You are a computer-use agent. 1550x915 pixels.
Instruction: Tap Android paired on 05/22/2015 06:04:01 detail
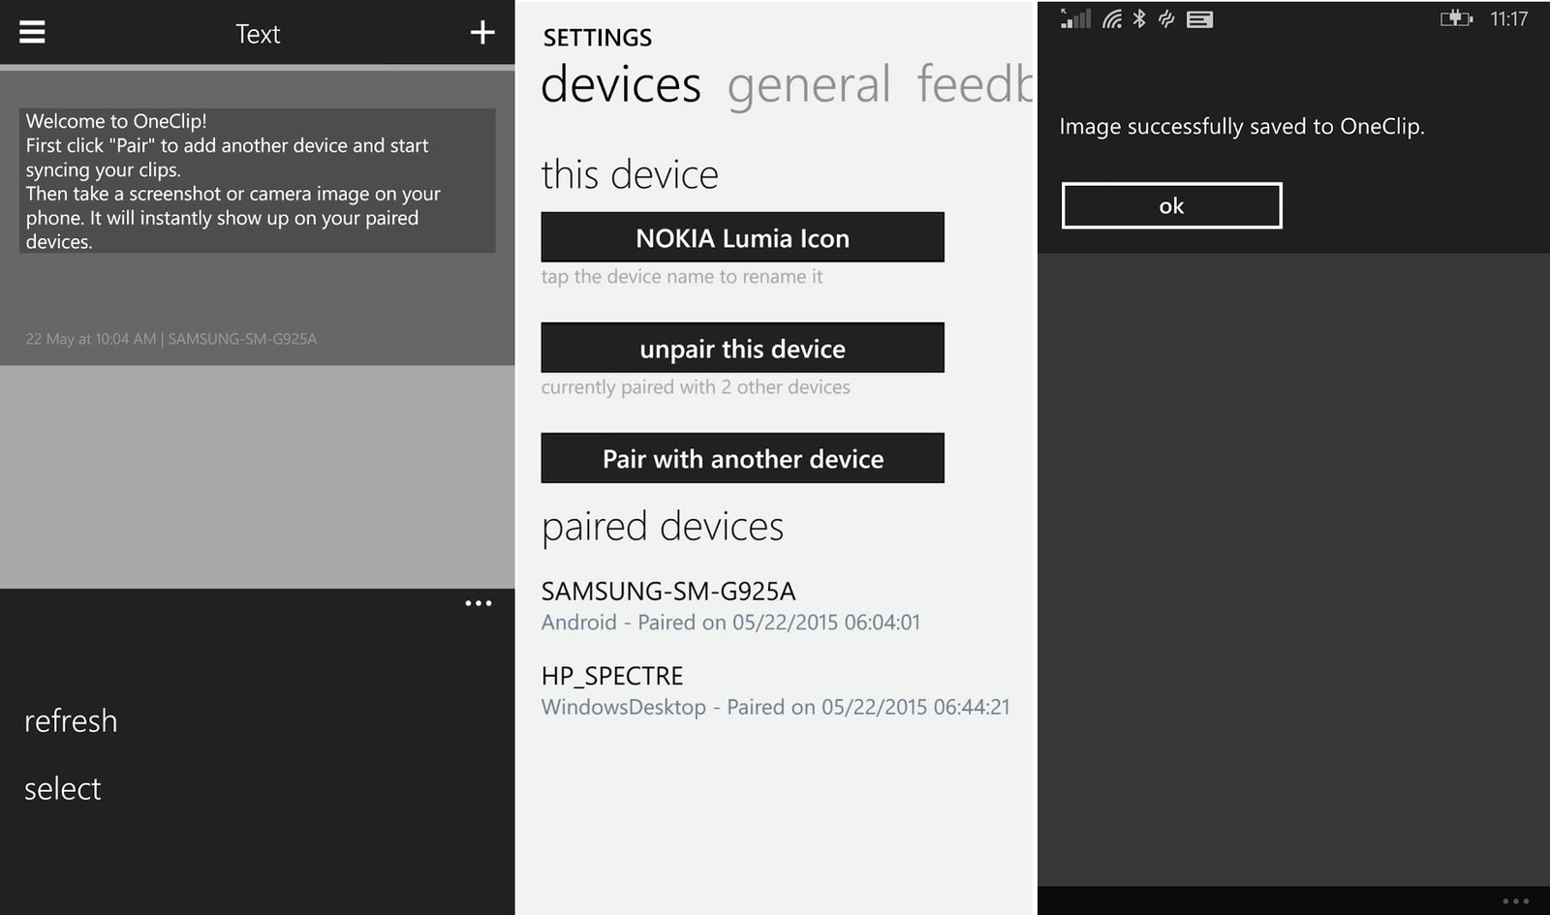tap(730, 623)
